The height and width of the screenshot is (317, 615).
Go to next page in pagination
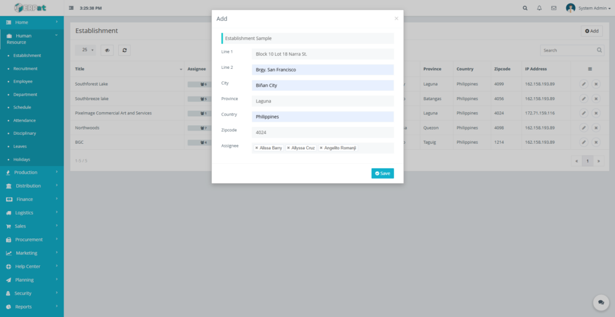(x=599, y=161)
